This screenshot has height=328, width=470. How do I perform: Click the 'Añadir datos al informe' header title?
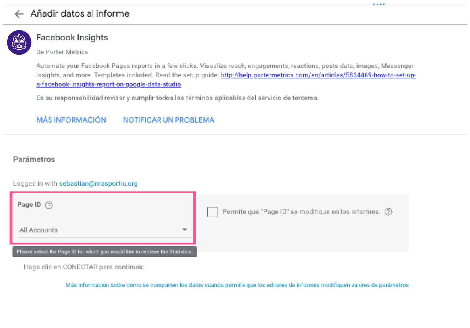pos(80,13)
